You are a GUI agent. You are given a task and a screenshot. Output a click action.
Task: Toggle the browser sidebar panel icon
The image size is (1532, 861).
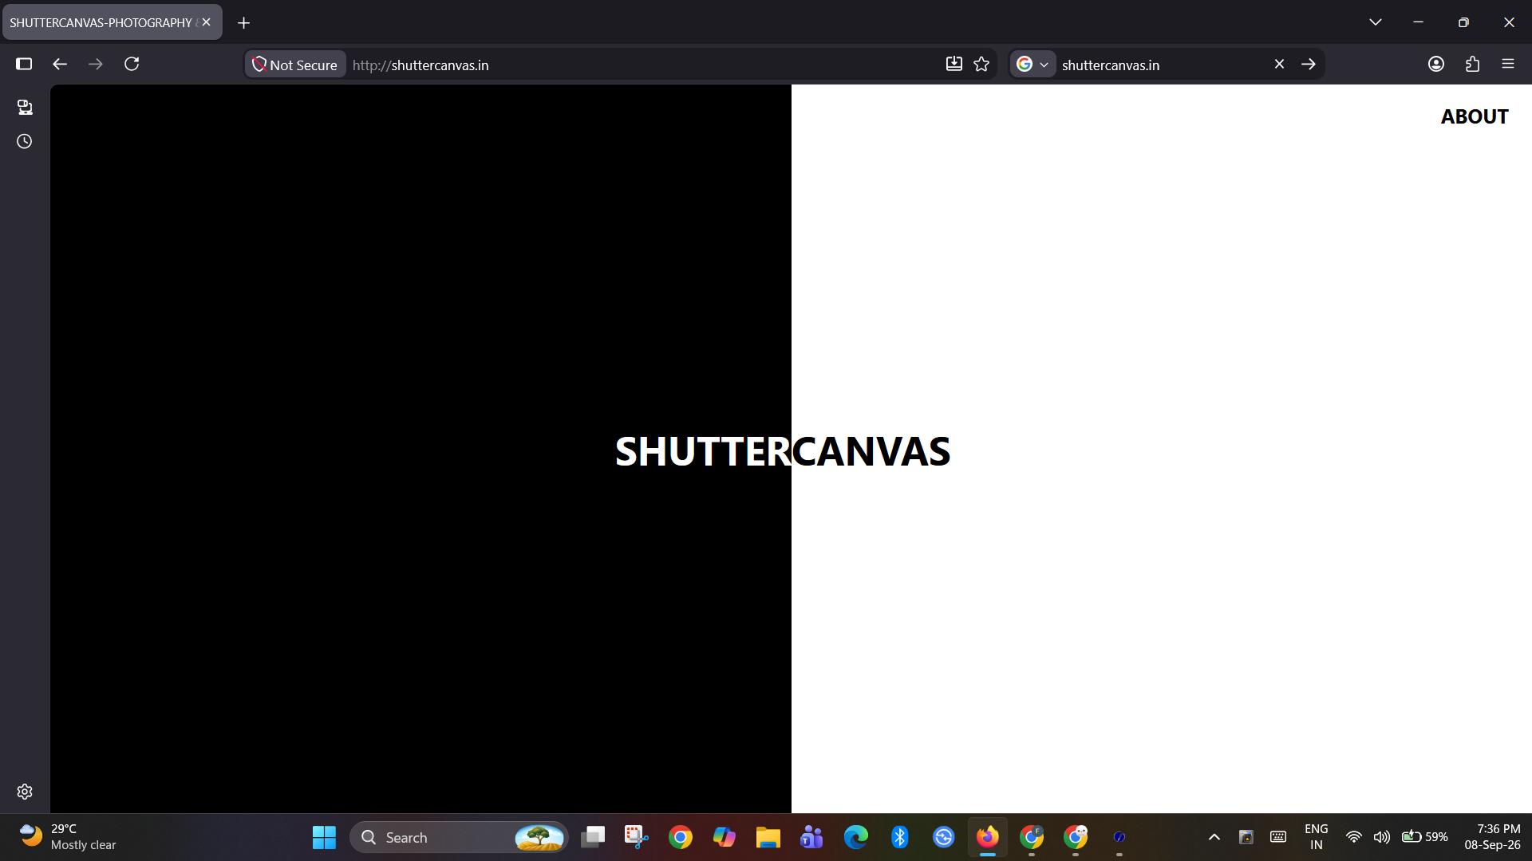(x=24, y=64)
